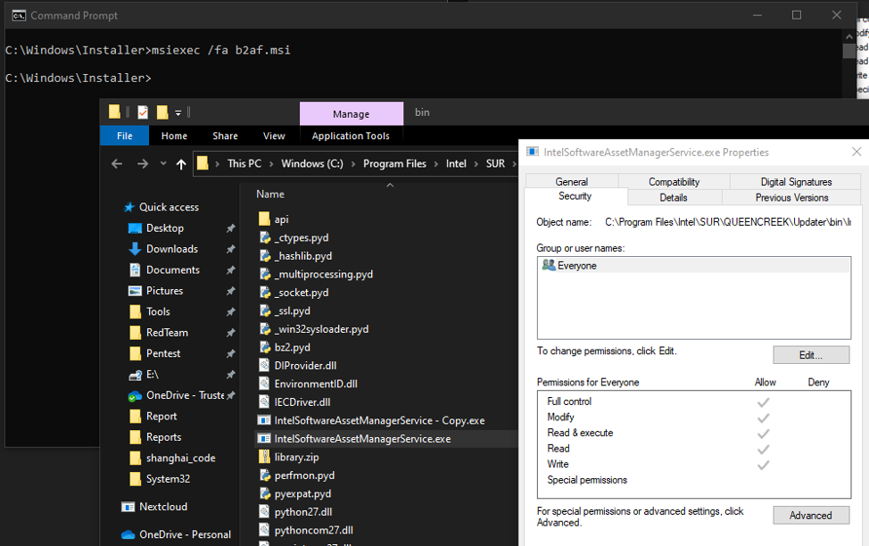Open the Home ribbon tab

pyautogui.click(x=174, y=136)
